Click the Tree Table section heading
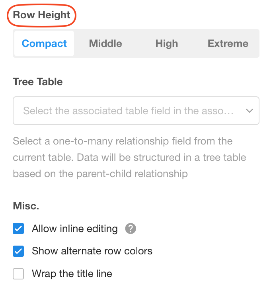This screenshot has height=289, width=273. (38, 82)
